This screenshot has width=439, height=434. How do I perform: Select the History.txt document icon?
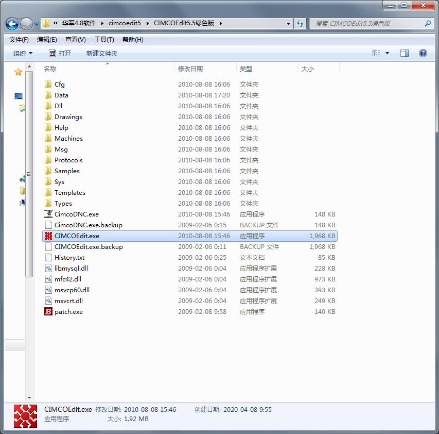(x=48, y=257)
